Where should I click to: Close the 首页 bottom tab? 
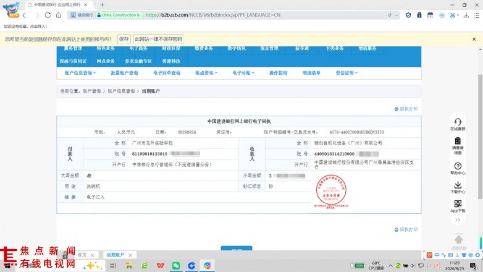[x=93, y=255]
